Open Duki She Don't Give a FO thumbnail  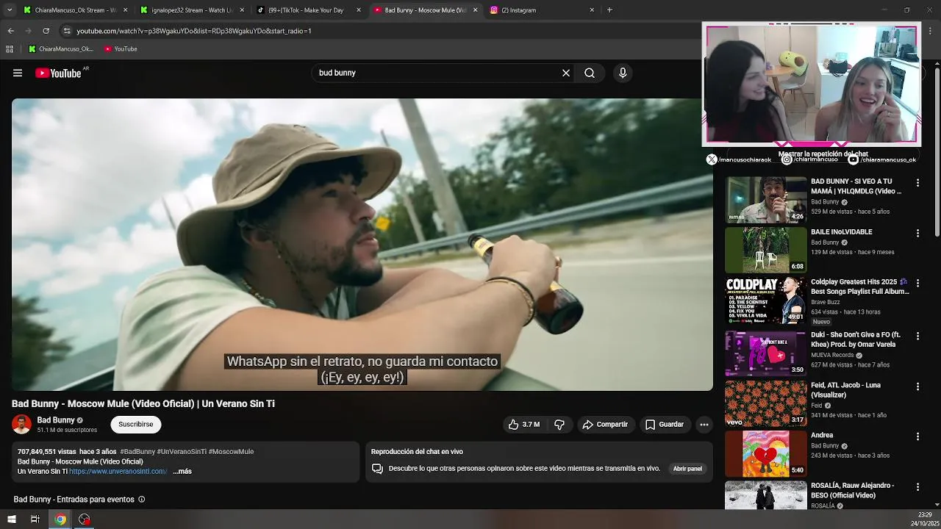pyautogui.click(x=765, y=353)
